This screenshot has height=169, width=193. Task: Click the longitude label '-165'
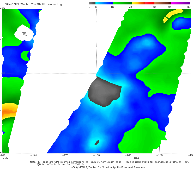tap(96, 155)
